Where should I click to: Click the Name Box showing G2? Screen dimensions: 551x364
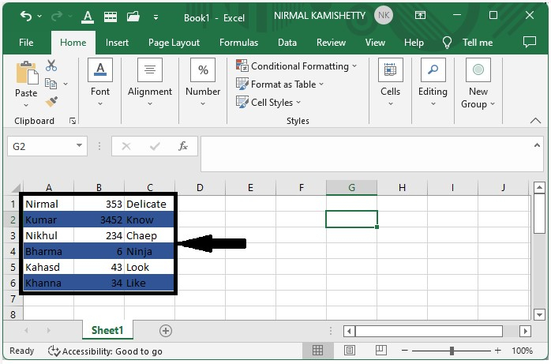(47, 146)
